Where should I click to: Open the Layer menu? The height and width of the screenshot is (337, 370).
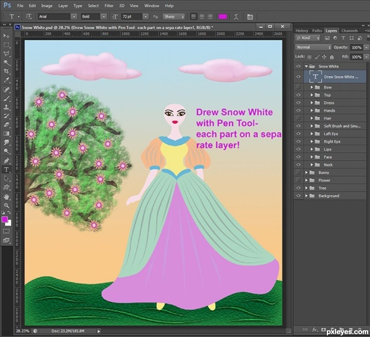(63, 6)
